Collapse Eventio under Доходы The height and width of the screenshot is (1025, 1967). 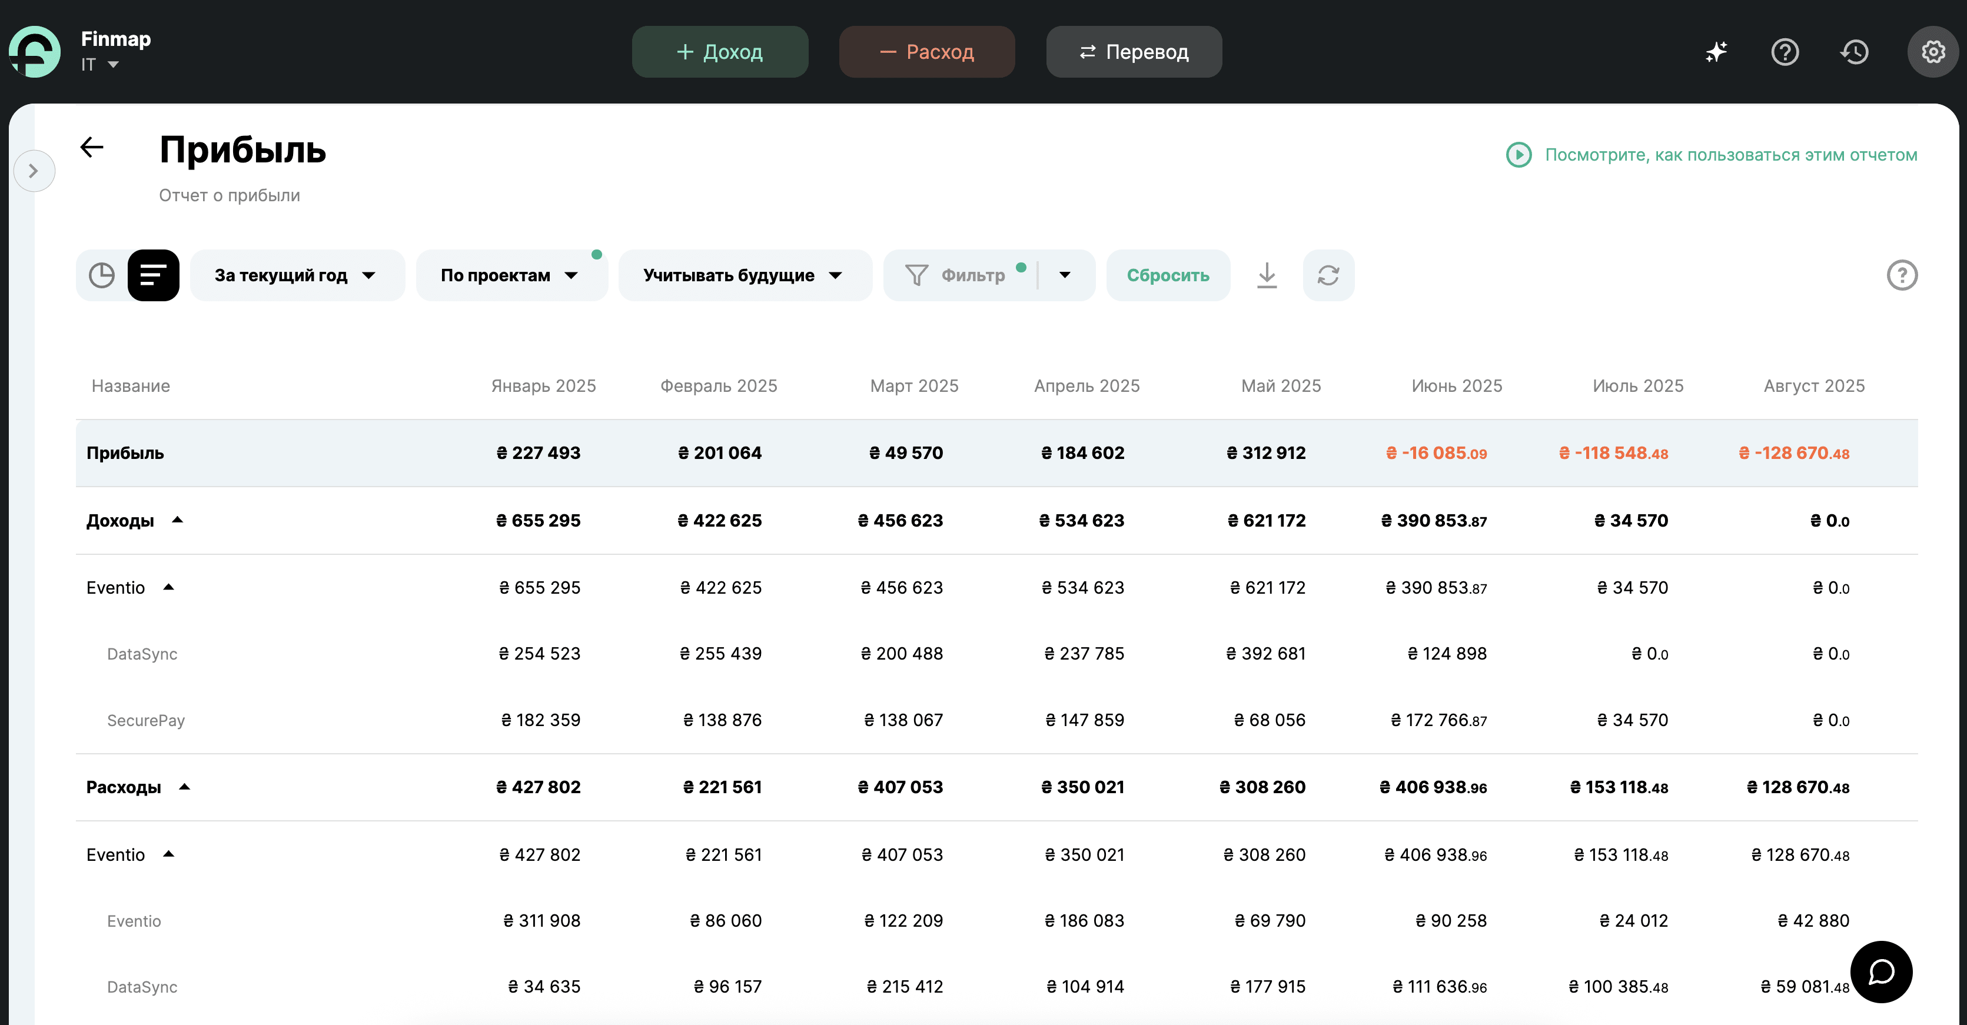(x=169, y=587)
